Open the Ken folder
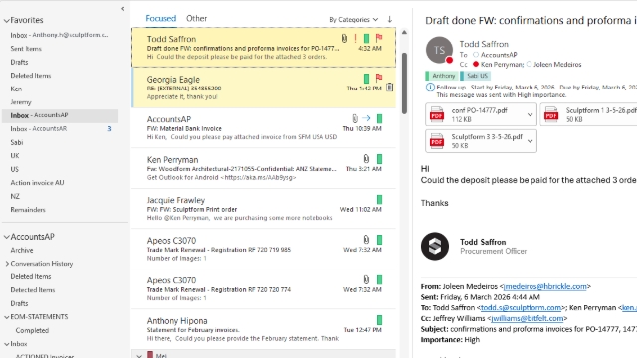Viewport: 637px width, 358px height. point(16,89)
